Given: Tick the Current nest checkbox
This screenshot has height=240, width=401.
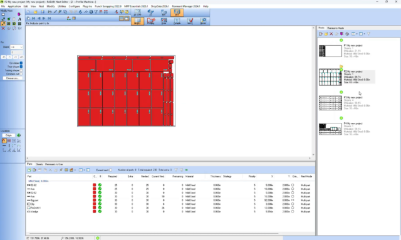Looking at the screenshot, I should pyautogui.click(x=110, y=170).
